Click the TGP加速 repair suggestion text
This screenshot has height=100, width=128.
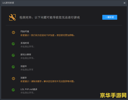(47, 35)
